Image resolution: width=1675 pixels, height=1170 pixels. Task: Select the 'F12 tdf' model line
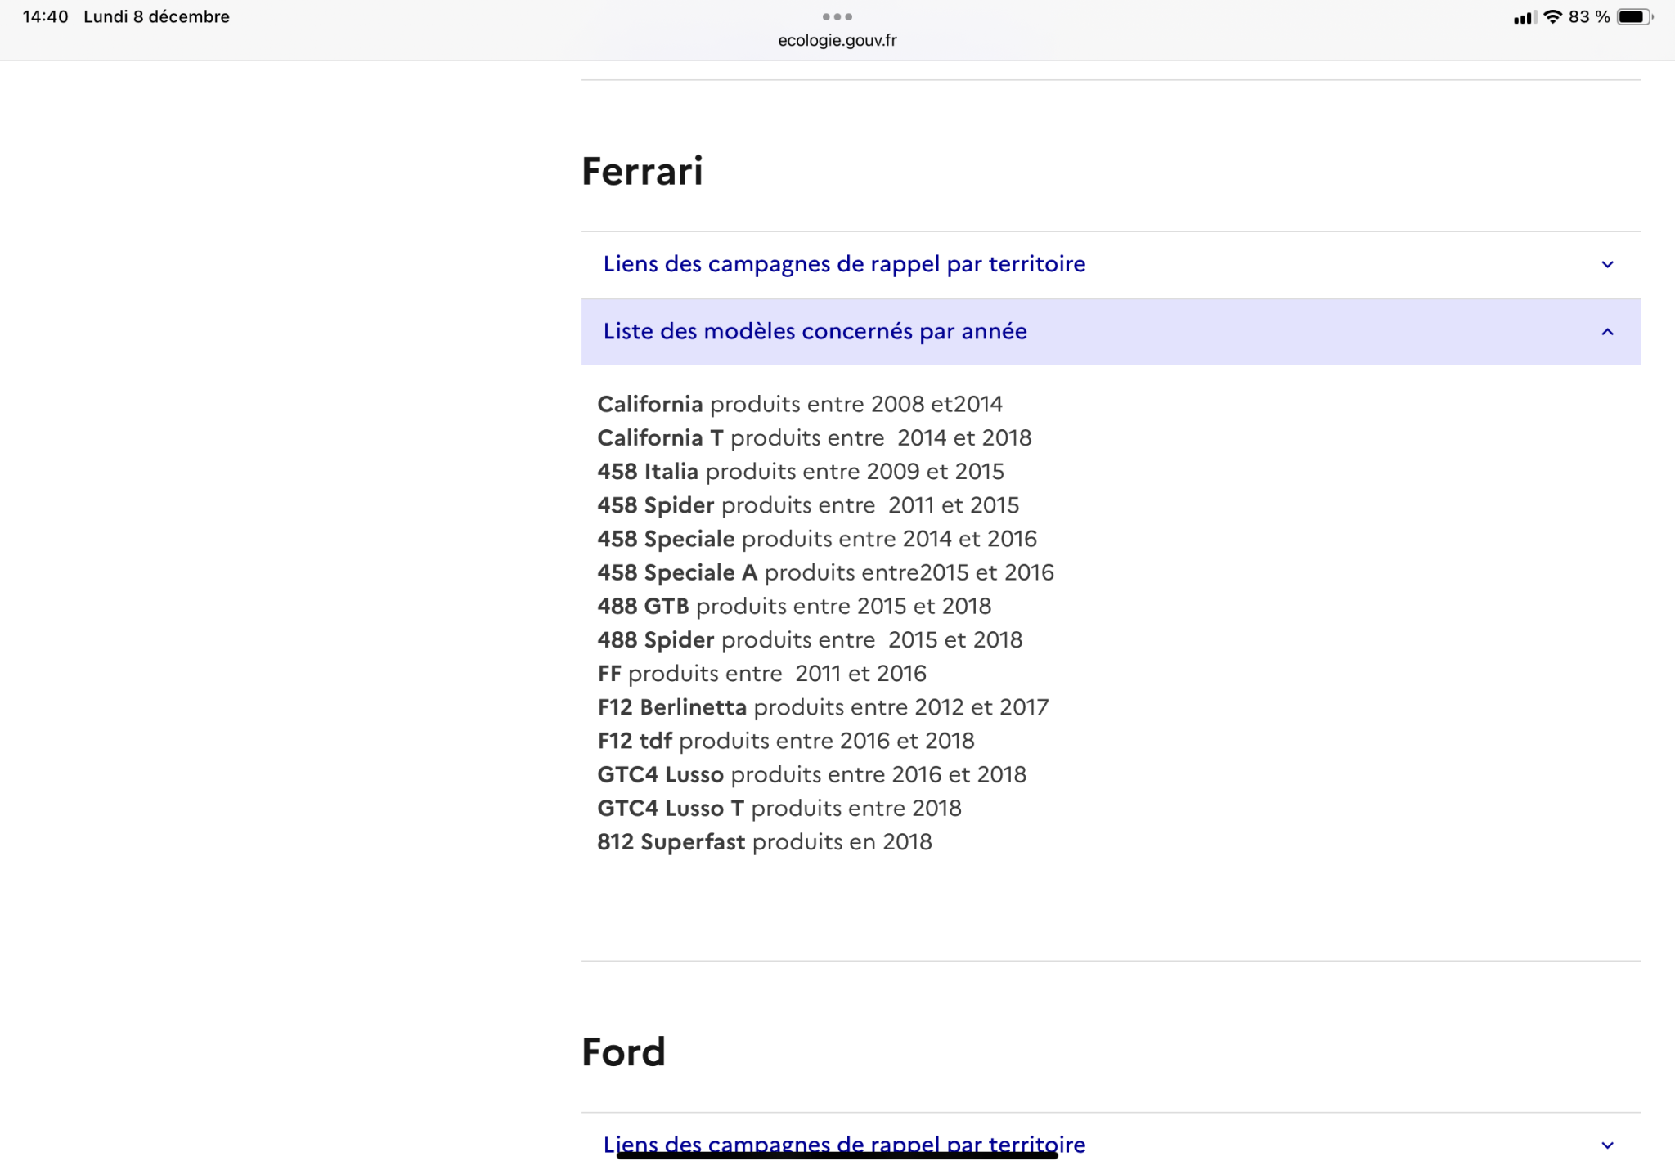(786, 740)
